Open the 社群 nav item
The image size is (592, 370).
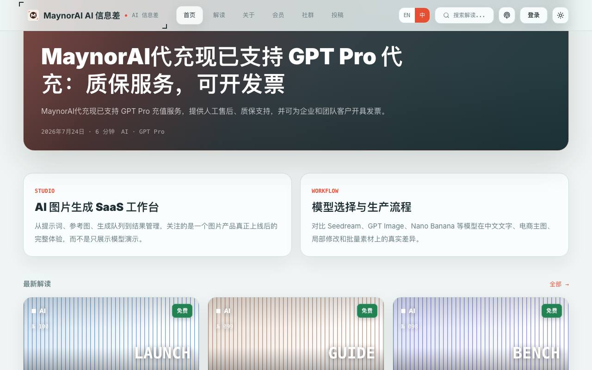coord(308,15)
